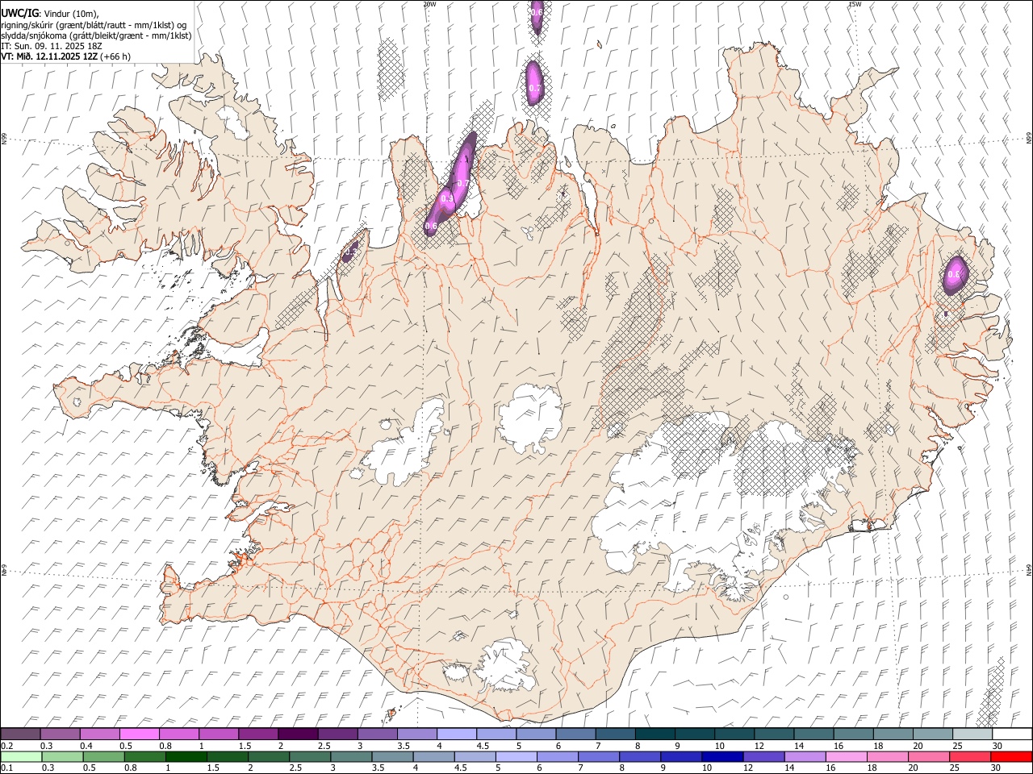The height and width of the screenshot is (774, 1033).
Task: Pick the lower legend swatch starting at 25
Action: 969,757
